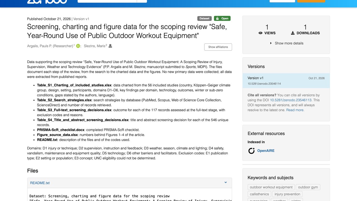Expand Show more details statistics
Viewport: 357px width, 201px height.
pyautogui.click(x=286, y=43)
